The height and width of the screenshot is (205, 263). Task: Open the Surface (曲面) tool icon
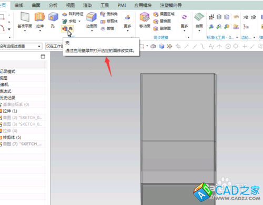(x=199, y=17)
